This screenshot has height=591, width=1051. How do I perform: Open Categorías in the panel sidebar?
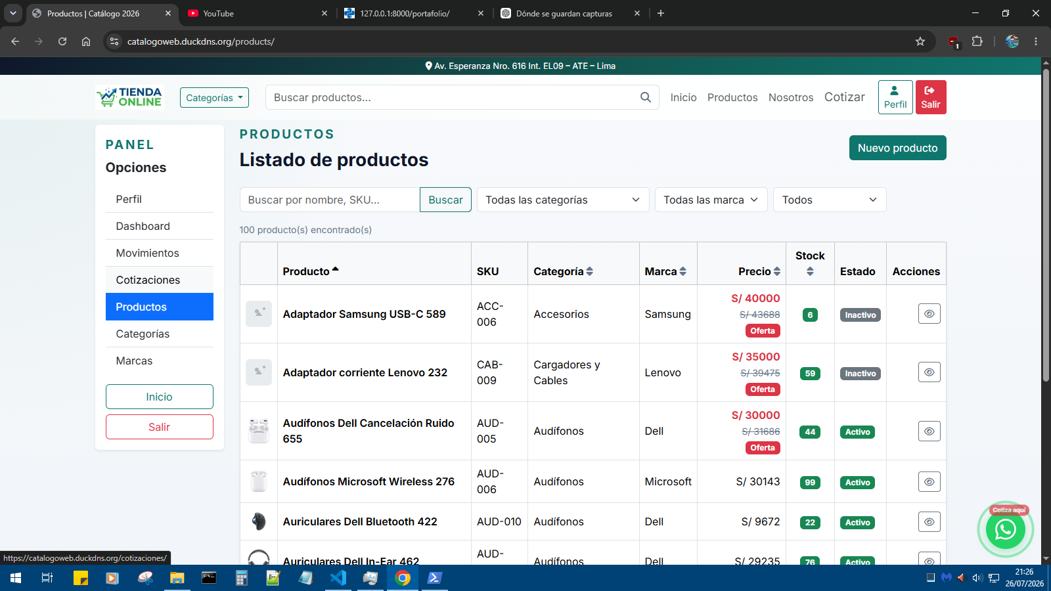160,334
